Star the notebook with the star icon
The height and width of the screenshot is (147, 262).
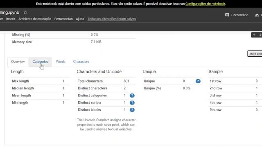tap(25, 12)
